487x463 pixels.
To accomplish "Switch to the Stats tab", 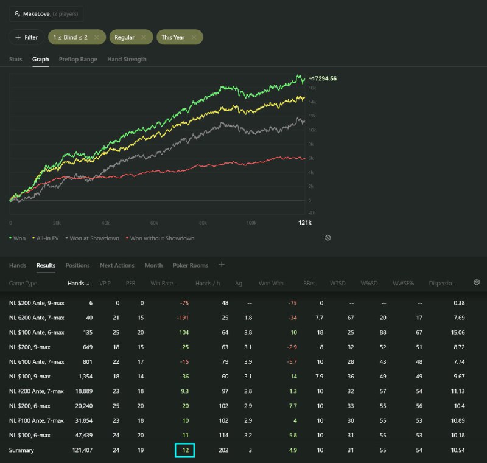I will (16, 59).
